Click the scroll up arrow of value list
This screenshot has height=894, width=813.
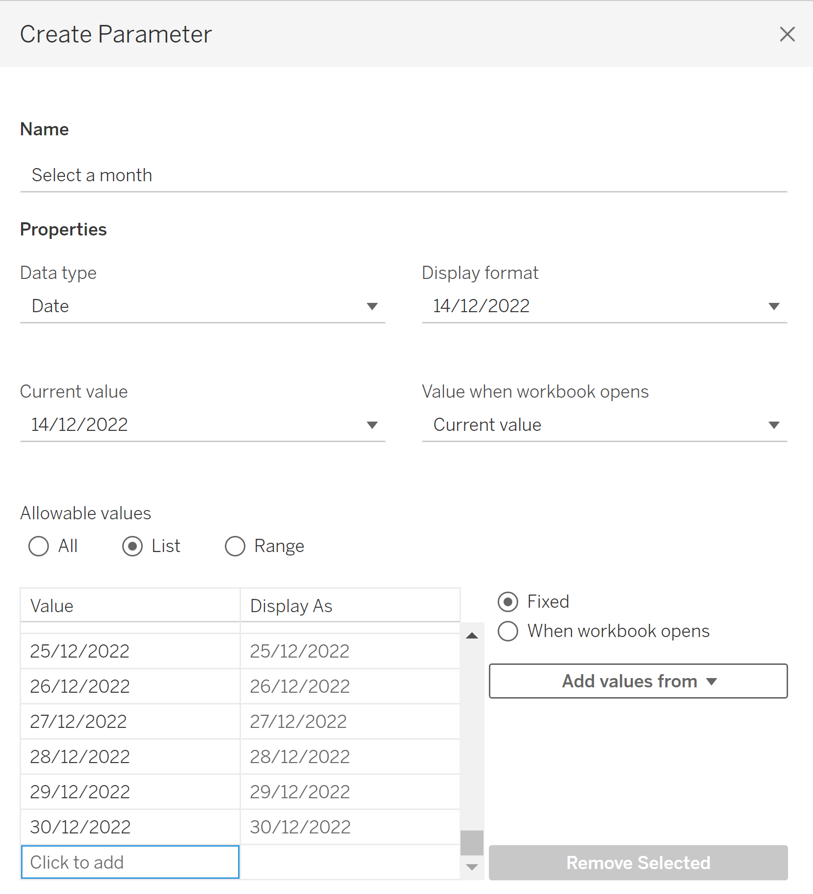pyautogui.click(x=472, y=636)
